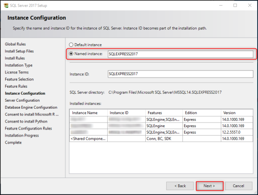Click the Cancel button
This screenshot has width=258, height=195.
click(x=239, y=186)
